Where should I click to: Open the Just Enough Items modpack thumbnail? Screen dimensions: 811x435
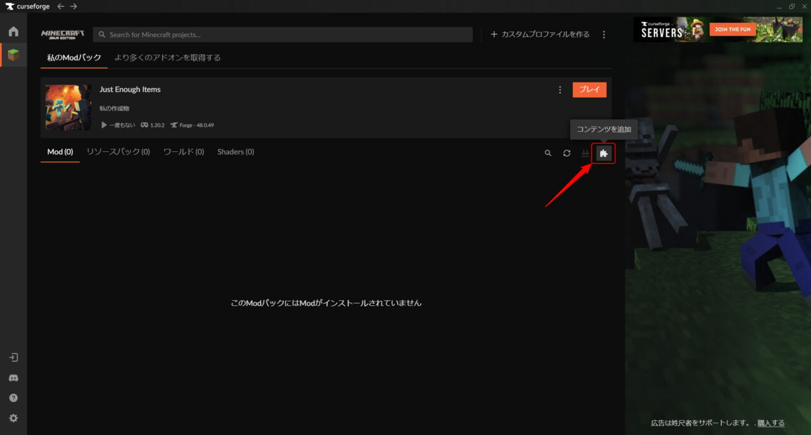click(x=68, y=108)
